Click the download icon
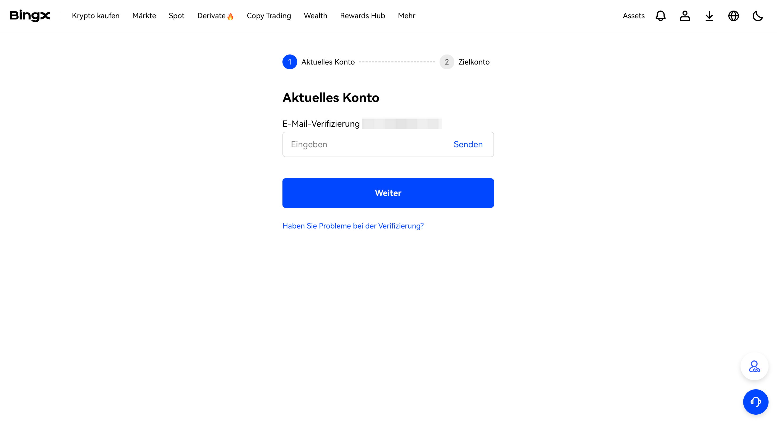 (x=709, y=16)
